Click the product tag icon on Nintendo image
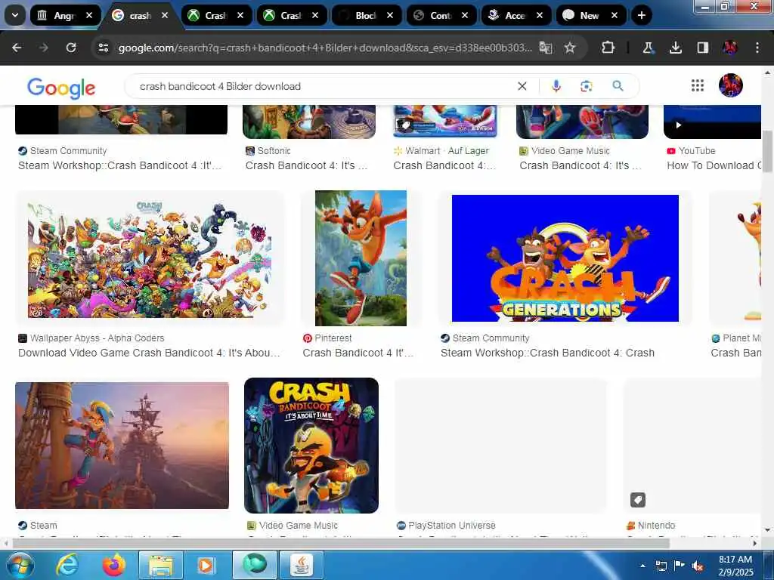 [x=638, y=500]
